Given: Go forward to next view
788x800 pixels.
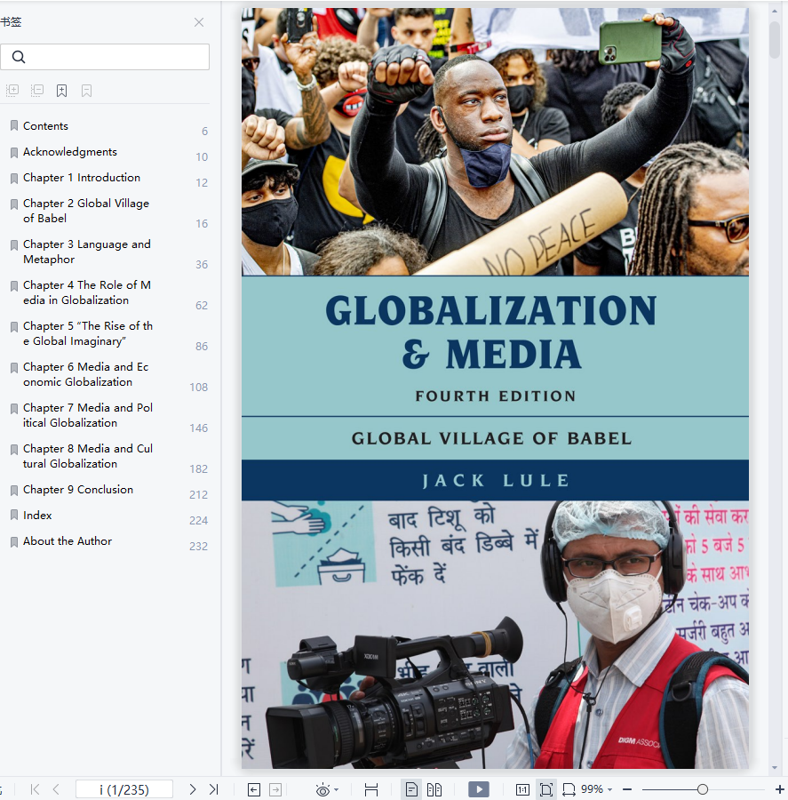Looking at the screenshot, I should [x=275, y=790].
